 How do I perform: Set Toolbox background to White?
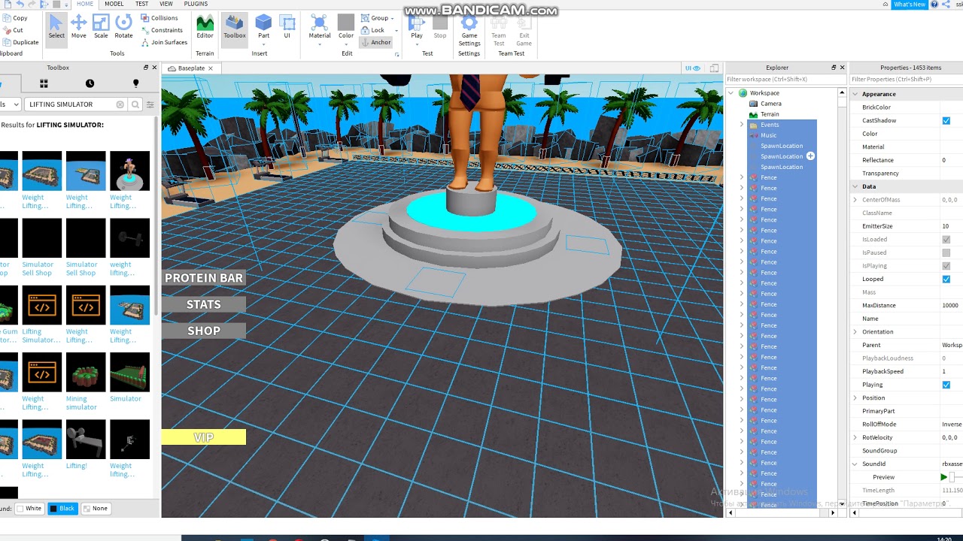pyautogui.click(x=29, y=509)
